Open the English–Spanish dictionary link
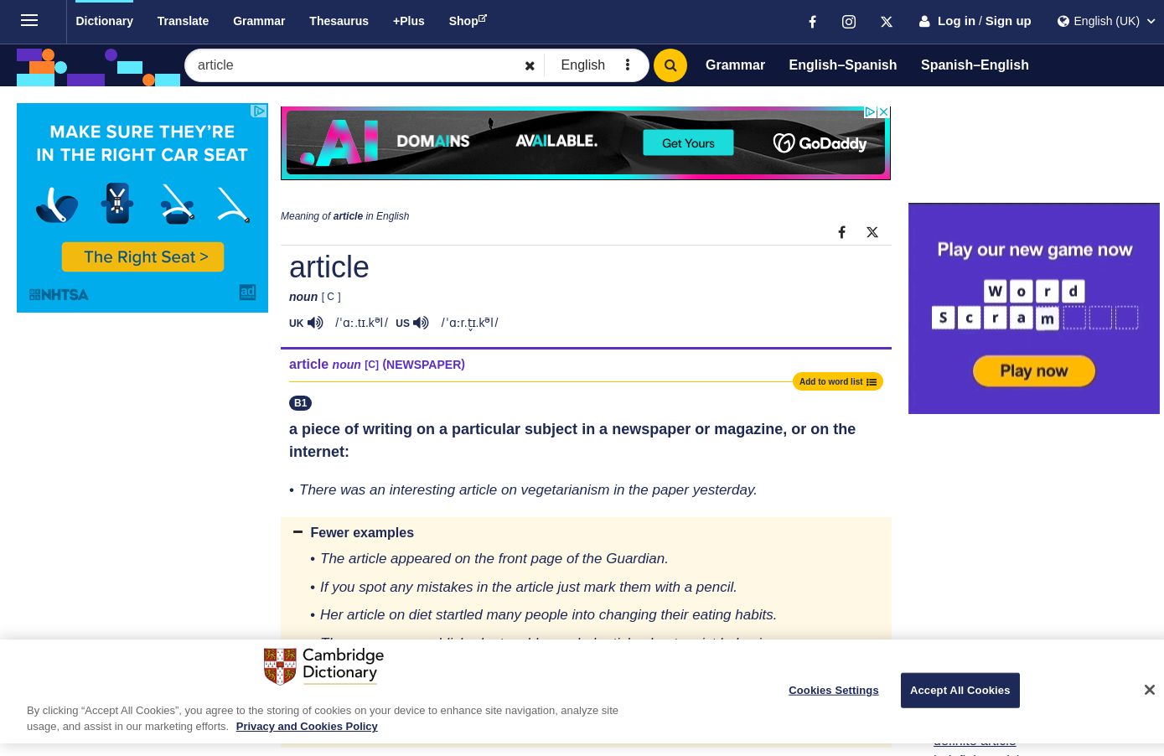Viewport: 1164px width, 756px height. [x=842, y=65]
